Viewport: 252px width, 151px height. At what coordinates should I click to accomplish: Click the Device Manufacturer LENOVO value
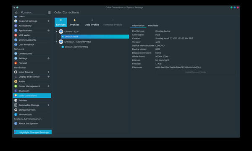click(160, 46)
